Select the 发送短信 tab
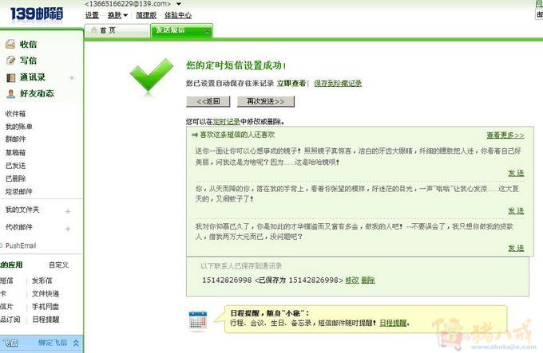 click(x=181, y=30)
